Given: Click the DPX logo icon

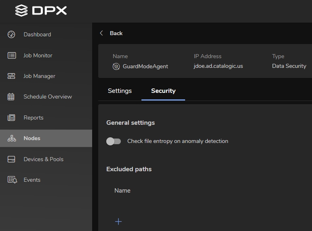Looking at the screenshot, I should tap(21, 10).
